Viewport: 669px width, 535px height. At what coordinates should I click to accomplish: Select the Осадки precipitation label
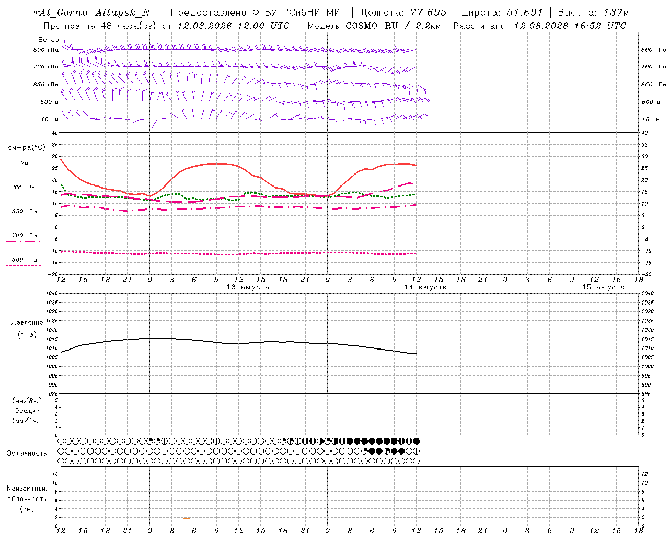[27, 411]
